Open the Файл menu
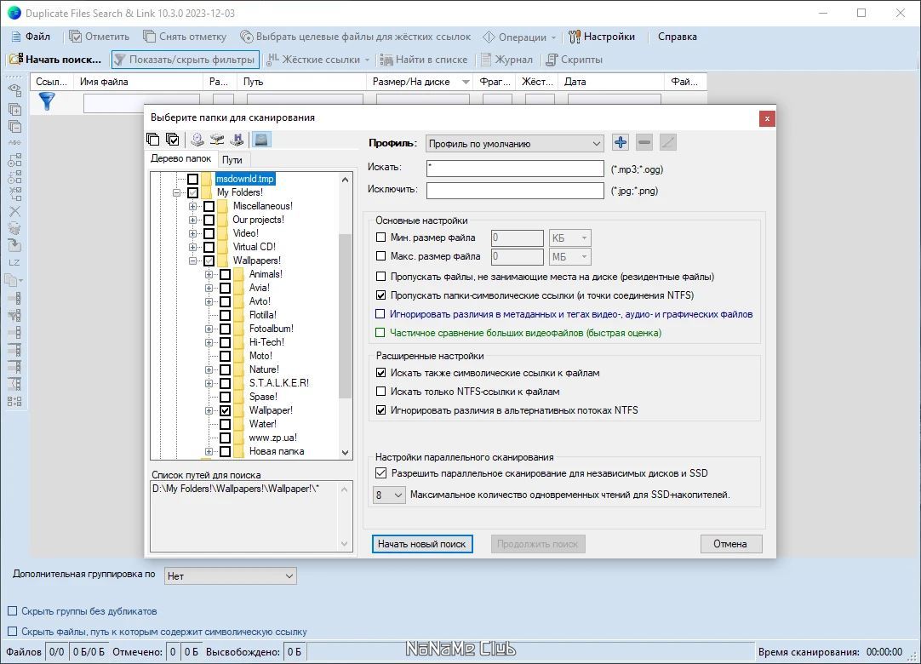Screen dimensions: 921x664 [x=31, y=37]
